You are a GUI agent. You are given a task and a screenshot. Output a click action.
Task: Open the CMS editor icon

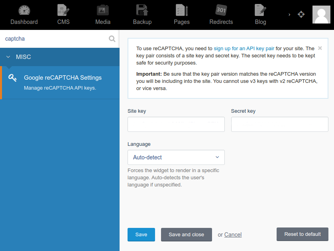63,10
